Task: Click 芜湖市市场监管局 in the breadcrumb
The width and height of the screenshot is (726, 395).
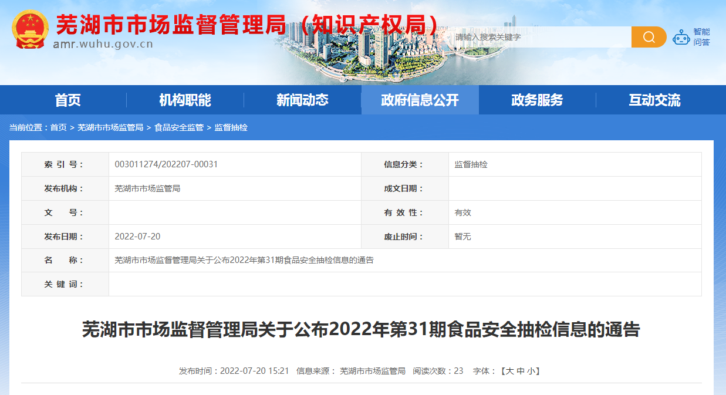Action: [110, 127]
